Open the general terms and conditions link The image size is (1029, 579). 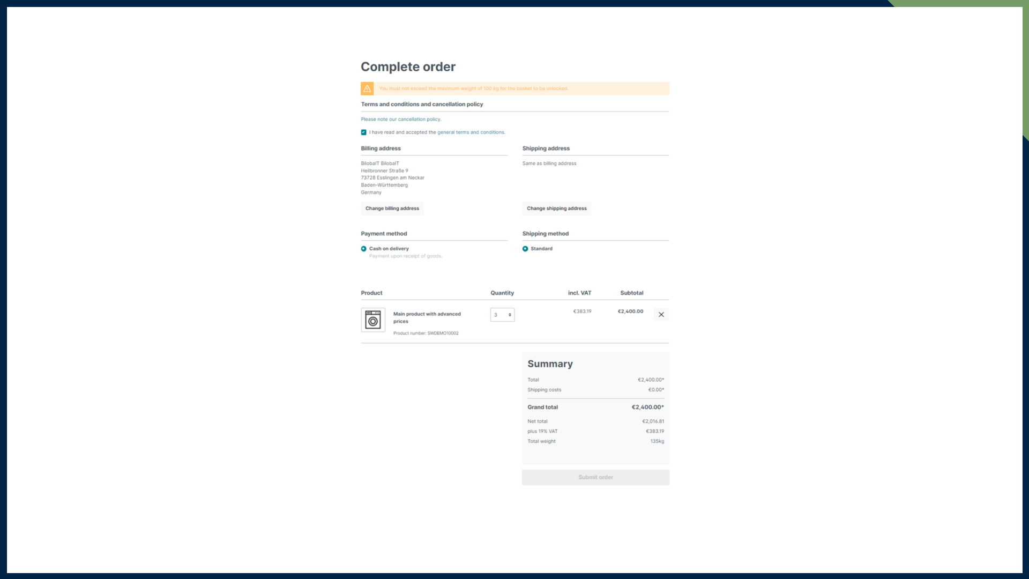point(471,132)
